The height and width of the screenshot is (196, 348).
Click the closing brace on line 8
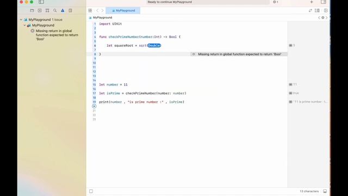(x=100, y=54)
